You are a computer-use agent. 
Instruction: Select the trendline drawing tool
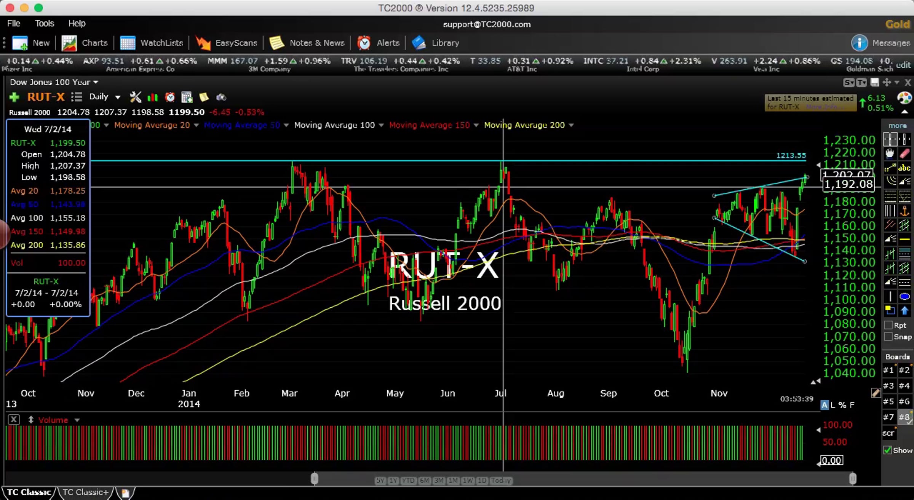tap(890, 168)
